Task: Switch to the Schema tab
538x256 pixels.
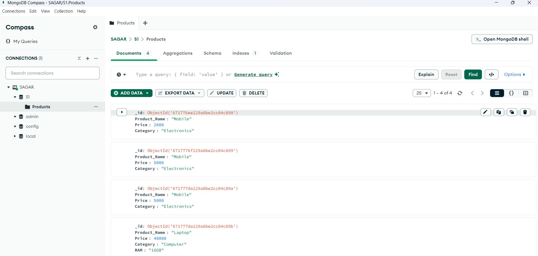Action: pos(212,53)
